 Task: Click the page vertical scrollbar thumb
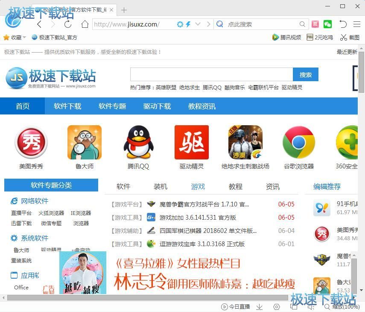coord(361,72)
